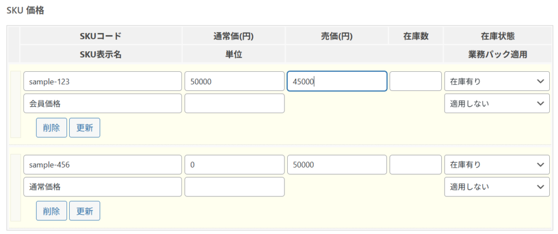Image resolution: width=558 pixels, height=234 pixels.
Task: Grab the drag handle beside sample-123 row
Action: (x=15, y=104)
